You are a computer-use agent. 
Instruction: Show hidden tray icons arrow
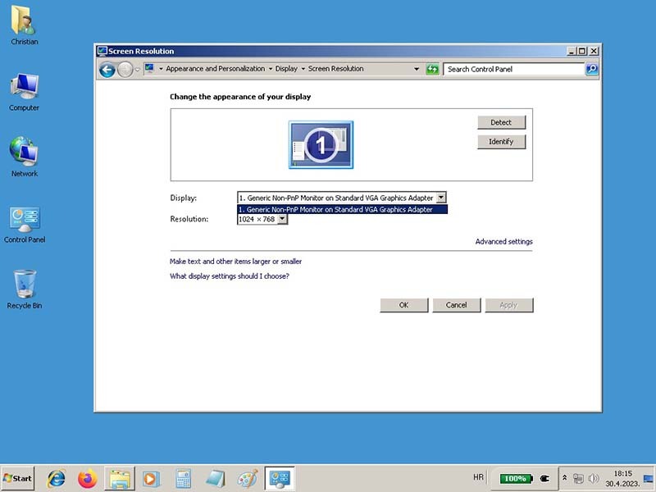click(x=564, y=478)
